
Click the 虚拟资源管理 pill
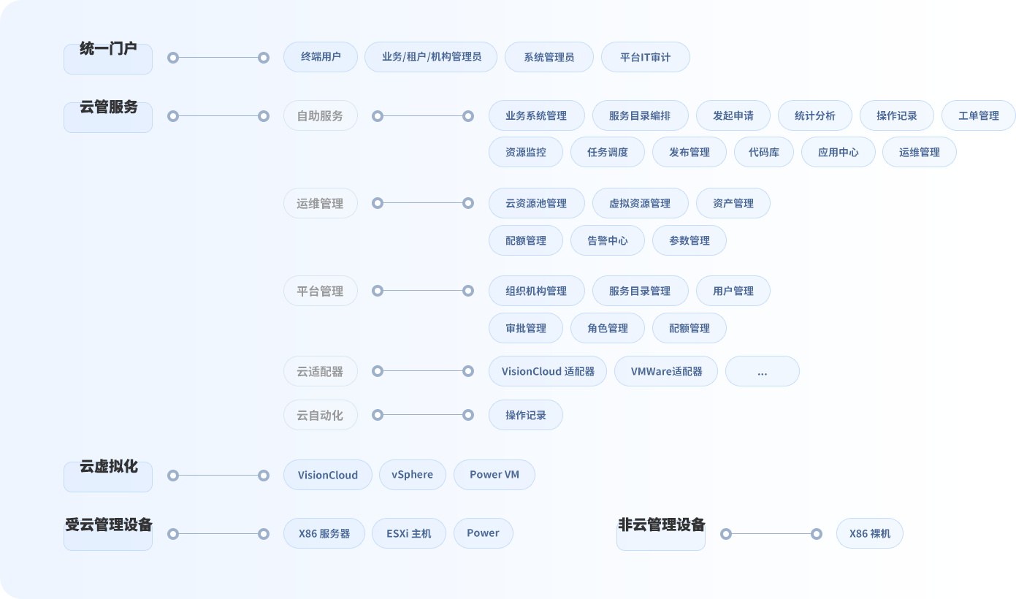(640, 203)
